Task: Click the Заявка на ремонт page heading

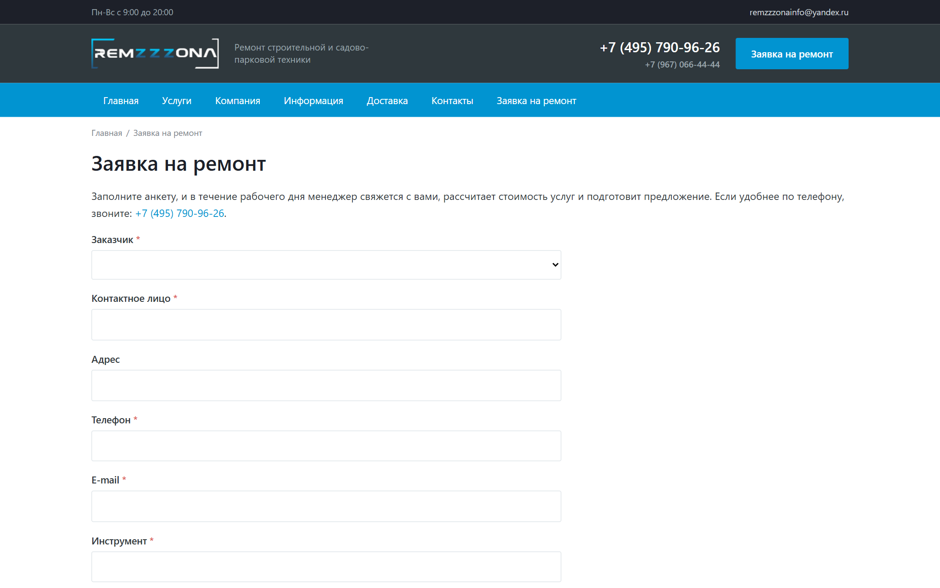Action: click(178, 164)
